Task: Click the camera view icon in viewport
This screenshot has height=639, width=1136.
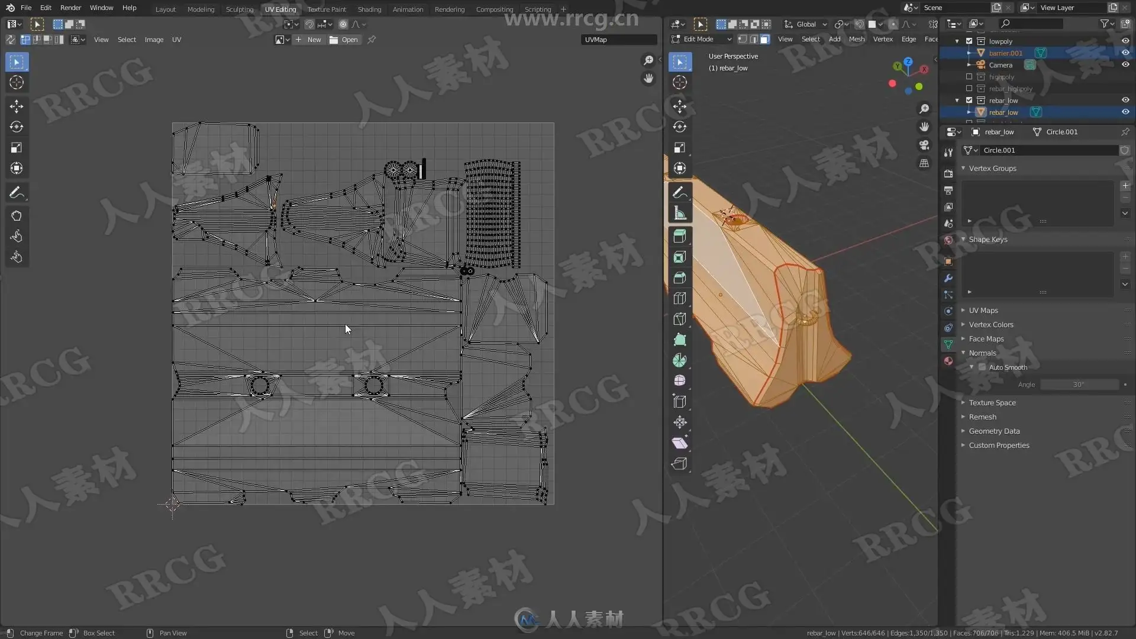Action: 924,145
